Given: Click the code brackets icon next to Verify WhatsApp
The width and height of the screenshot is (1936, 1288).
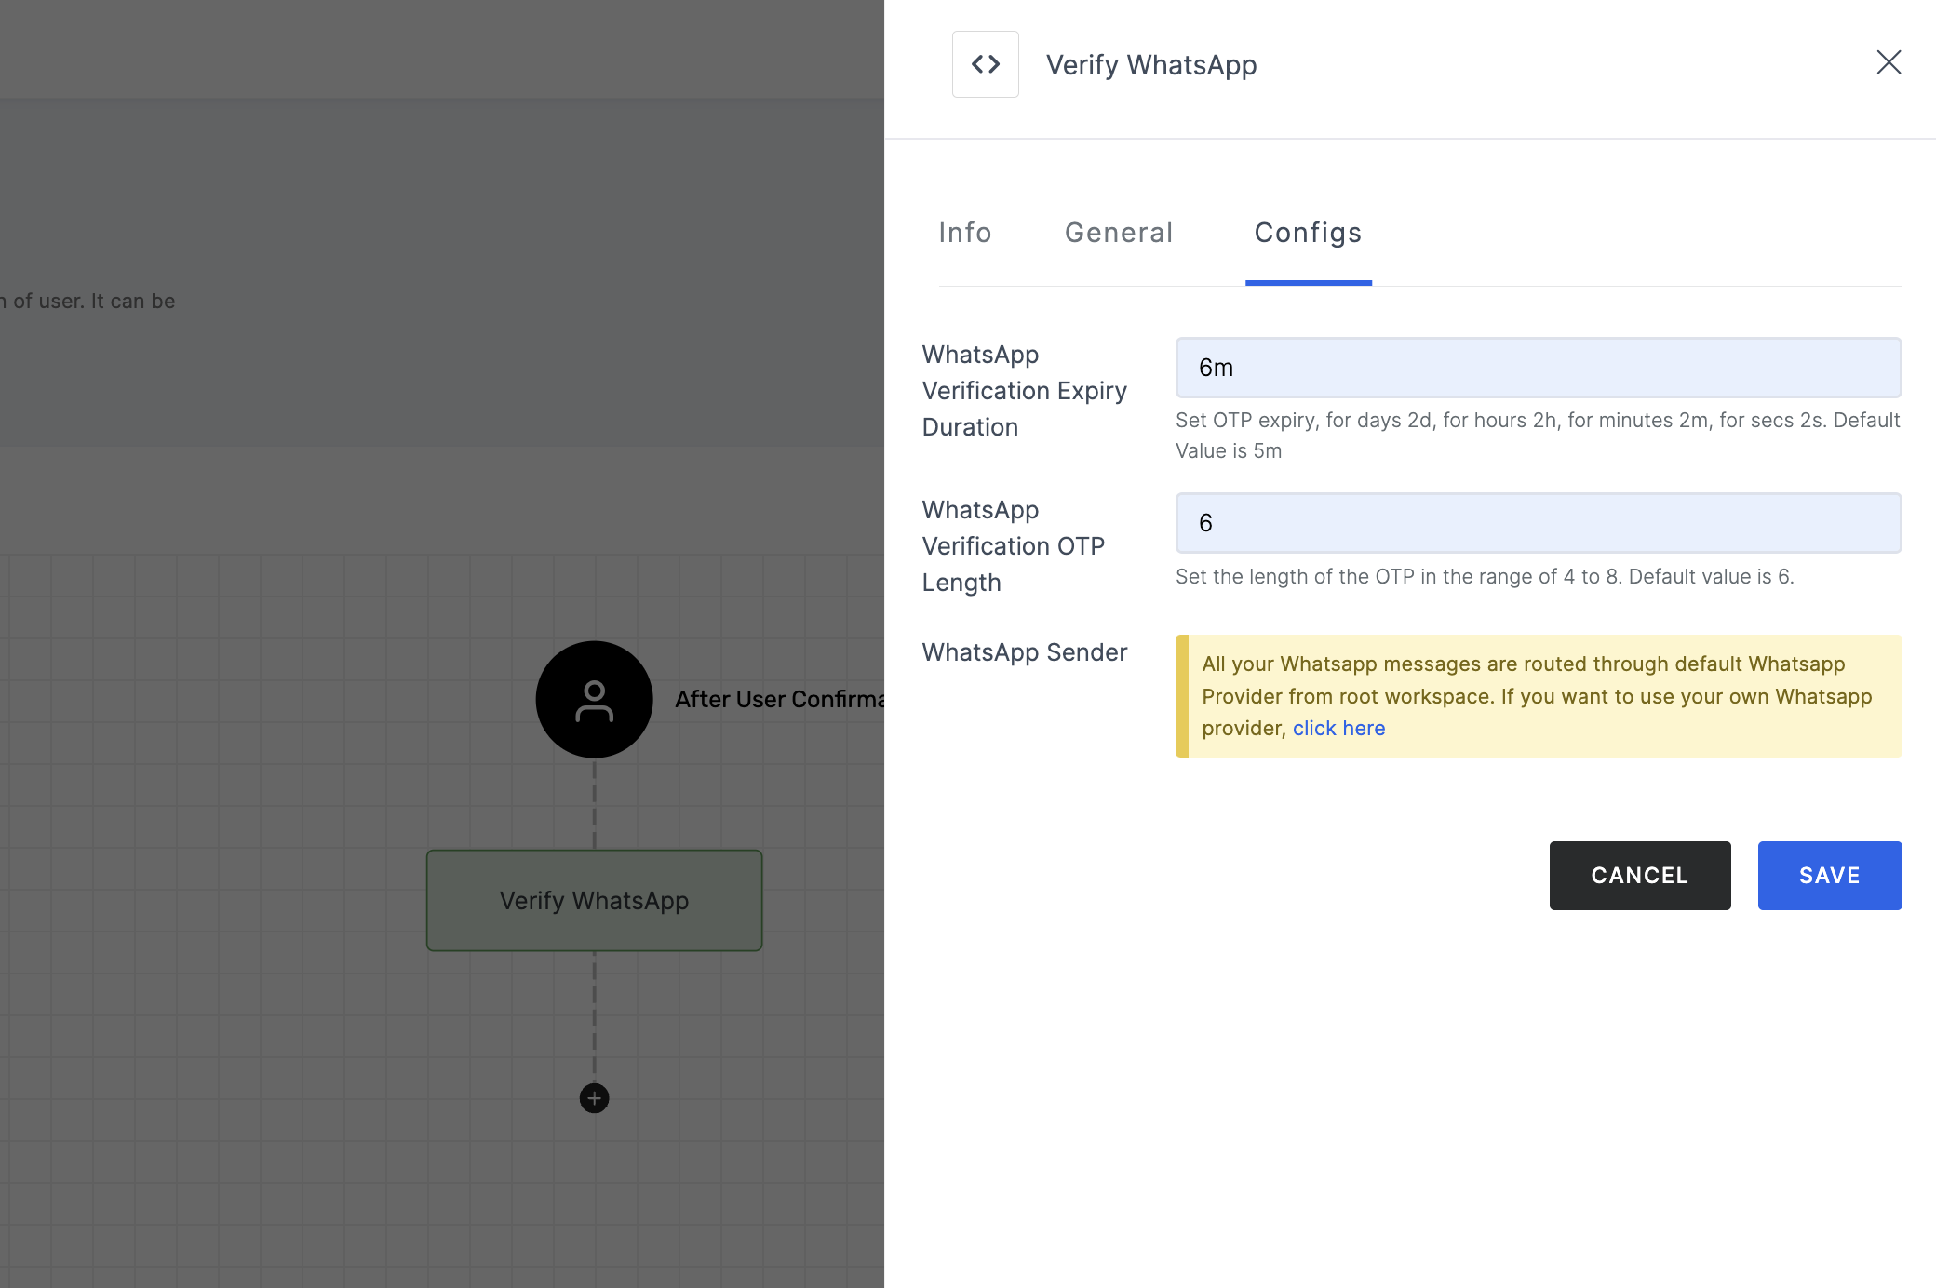Looking at the screenshot, I should click(x=985, y=64).
